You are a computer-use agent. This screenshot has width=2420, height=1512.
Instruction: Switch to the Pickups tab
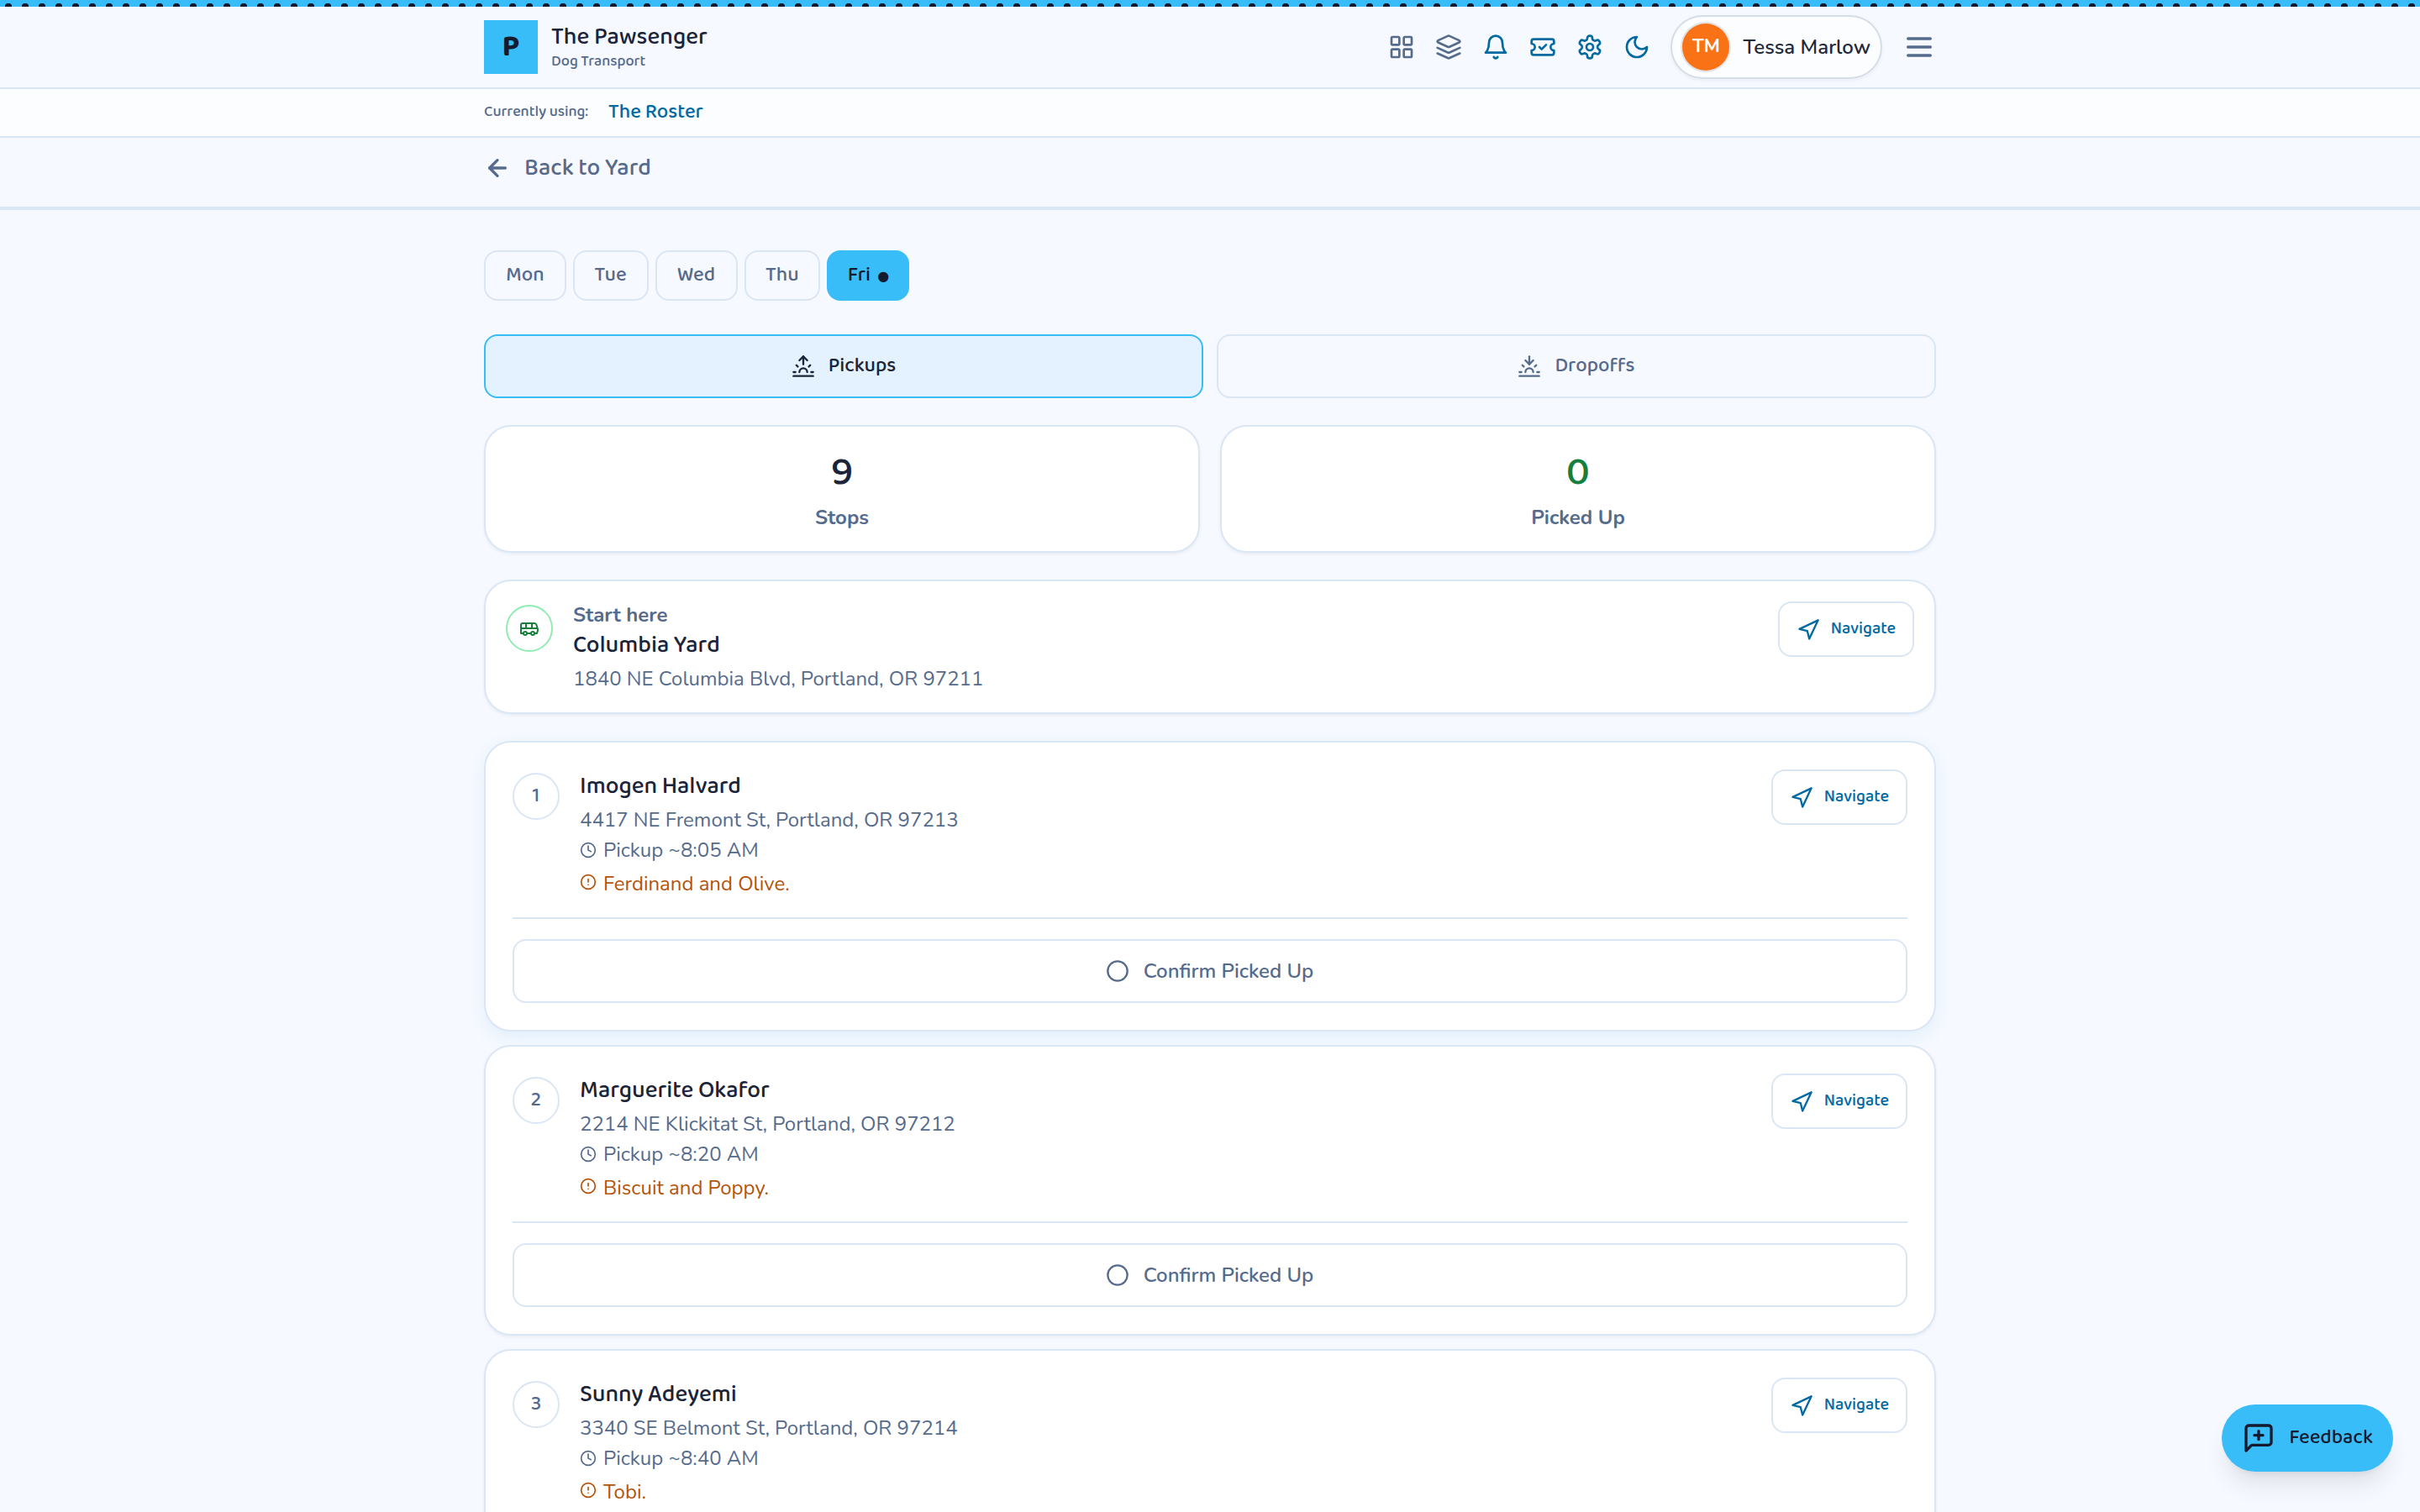pyautogui.click(x=843, y=366)
